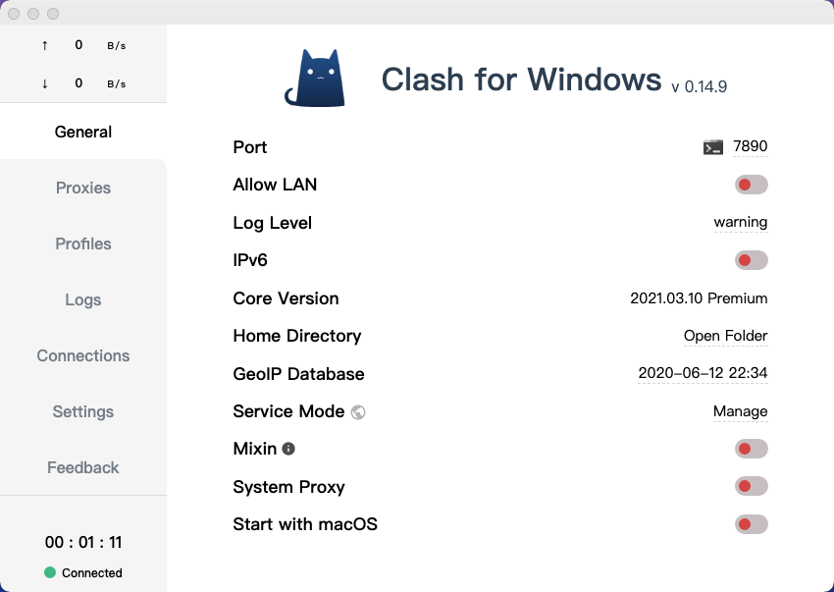Toggle the IPv6 switch on
This screenshot has width=834, height=592.
(x=751, y=260)
